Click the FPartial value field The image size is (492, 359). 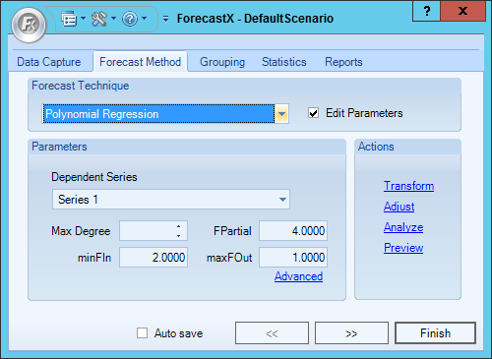[x=293, y=231]
